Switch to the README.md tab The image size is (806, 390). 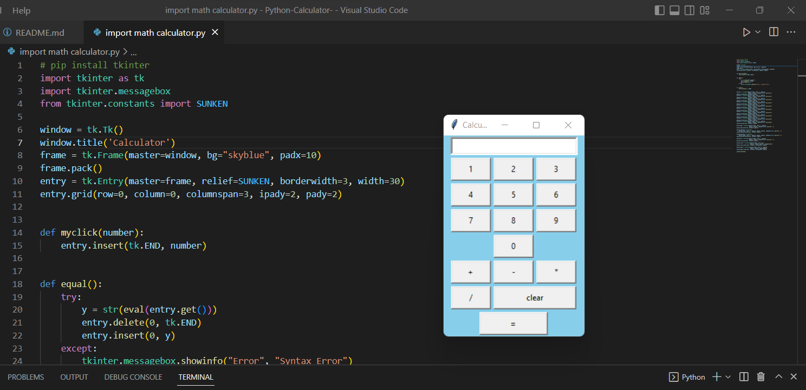(40, 32)
